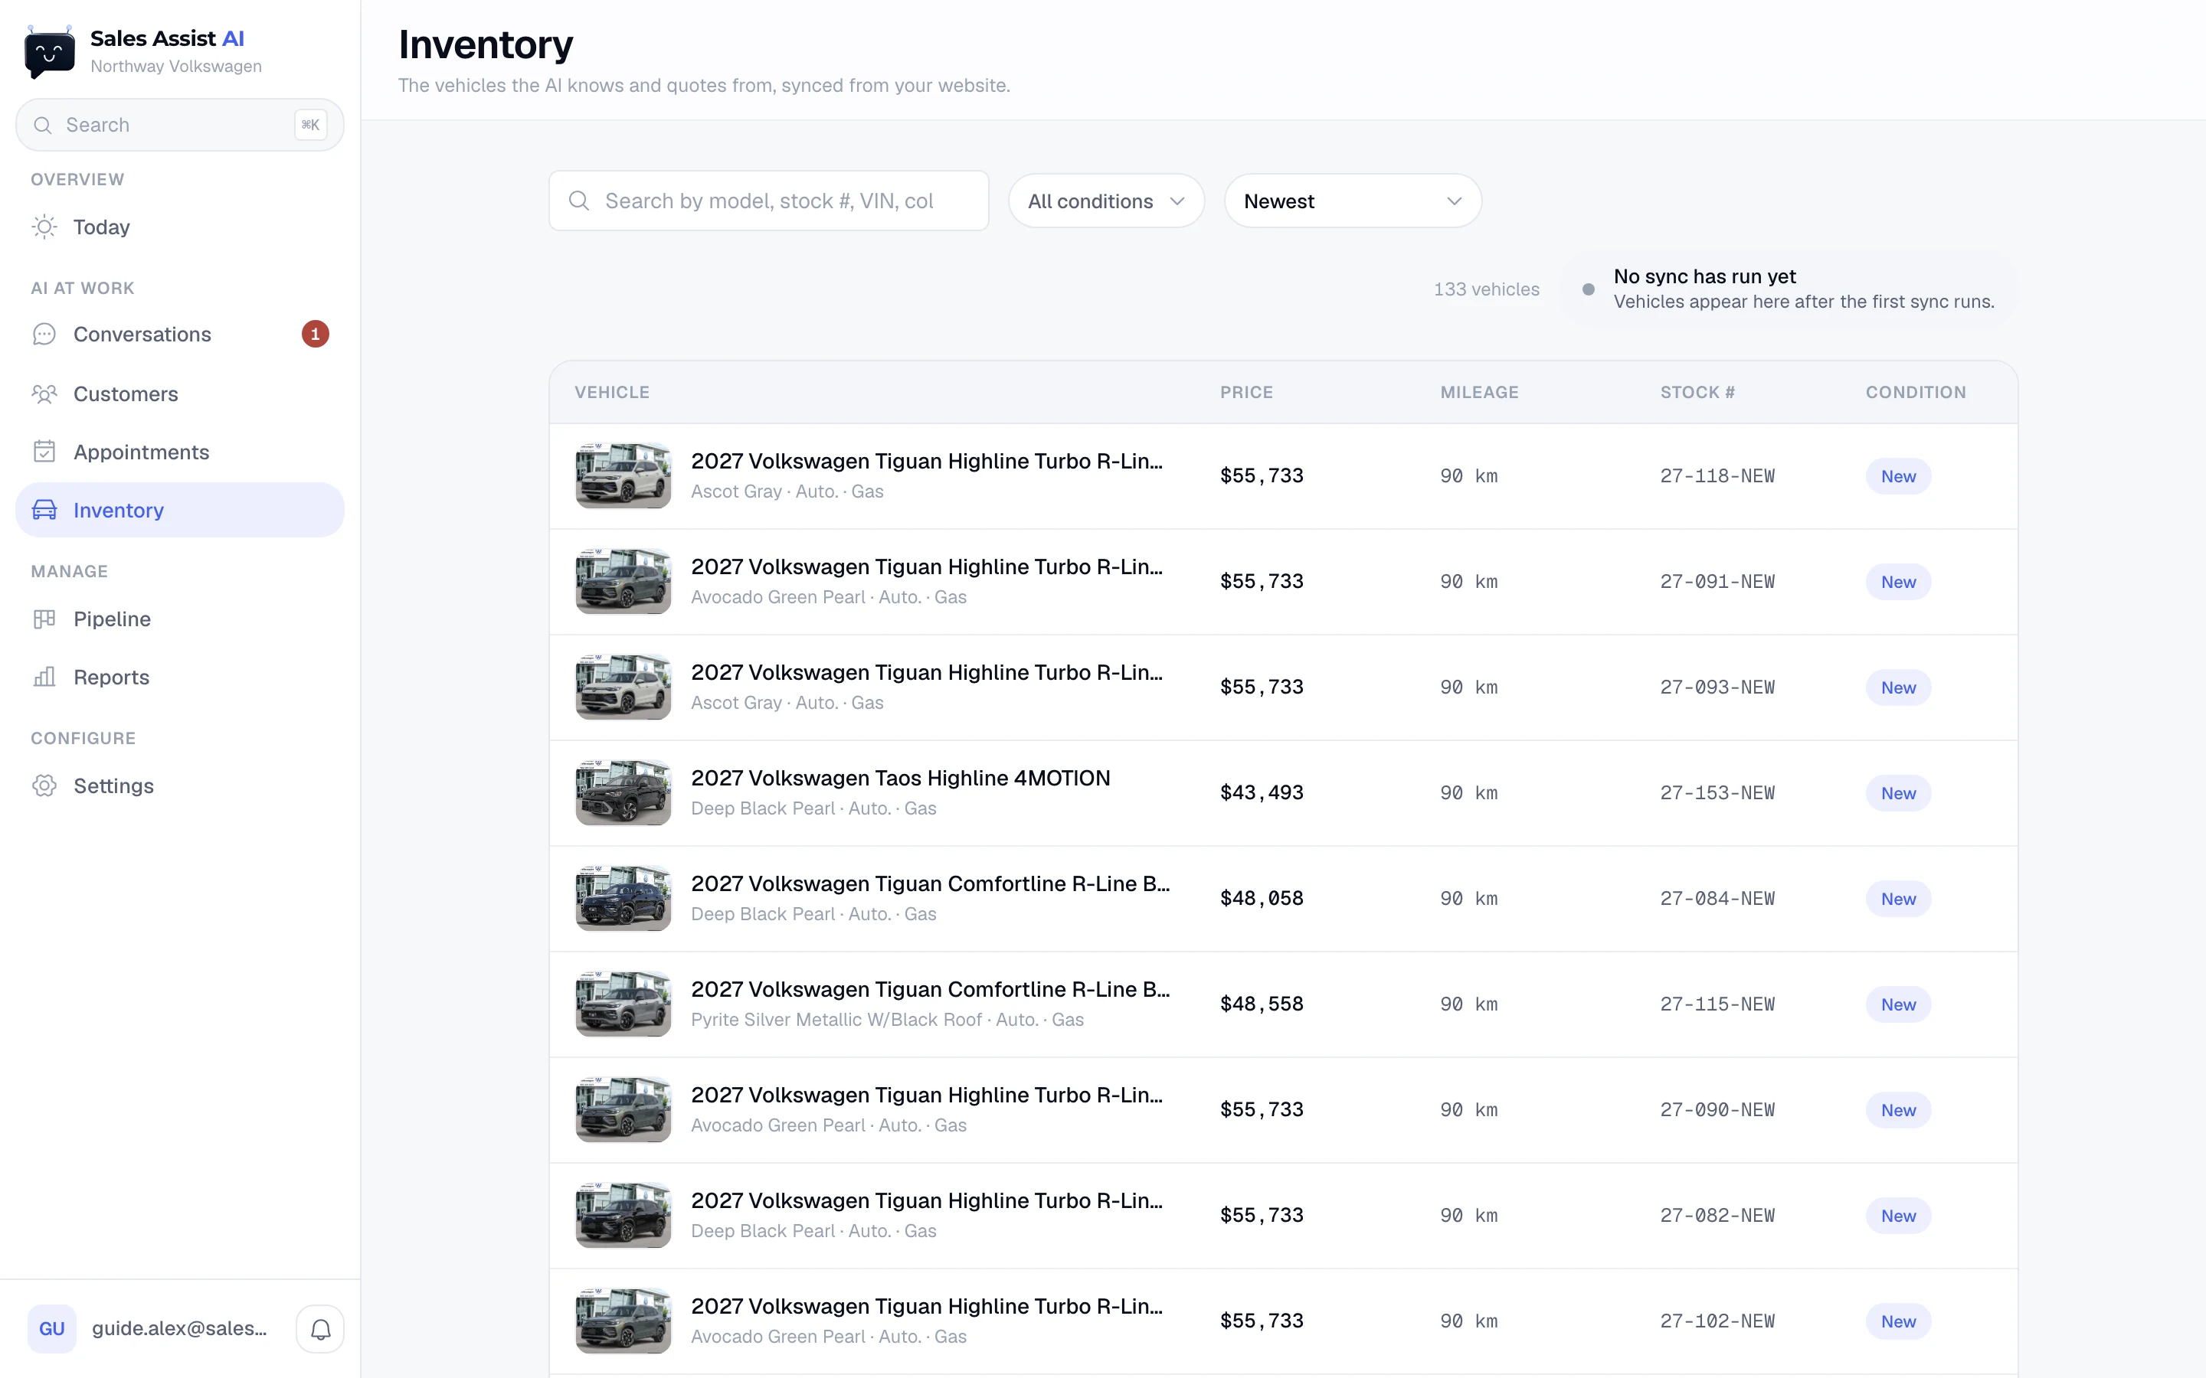This screenshot has width=2206, height=1378.
Task: Click the 2027 Volkswagen Taos Highline 4MOTION title
Action: point(901,779)
